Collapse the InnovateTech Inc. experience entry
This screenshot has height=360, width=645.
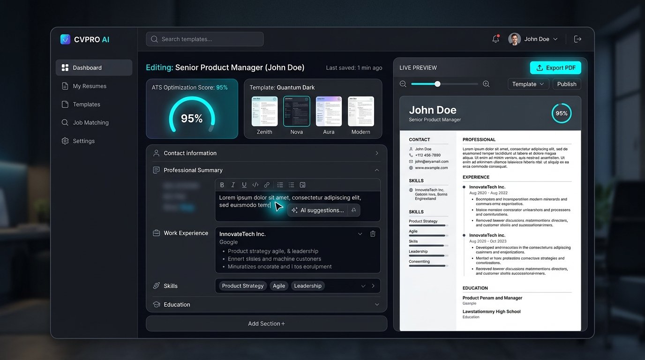click(360, 234)
